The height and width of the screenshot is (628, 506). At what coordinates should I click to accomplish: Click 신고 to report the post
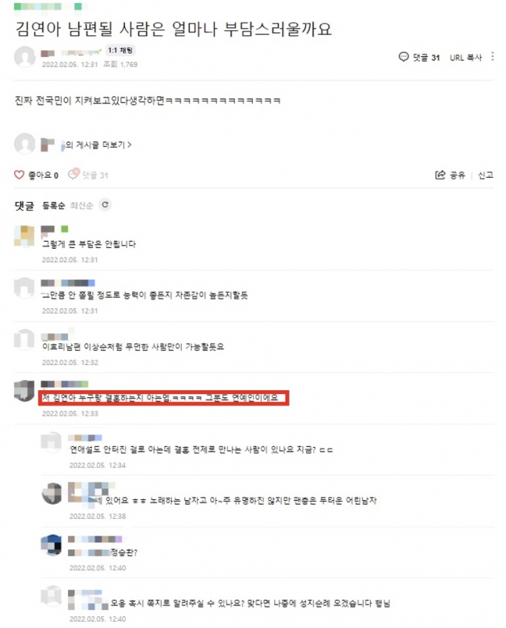(485, 175)
